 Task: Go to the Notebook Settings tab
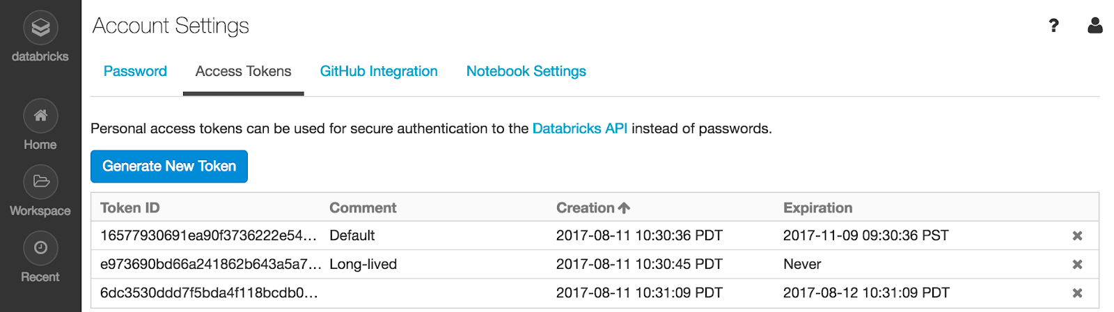tap(526, 71)
